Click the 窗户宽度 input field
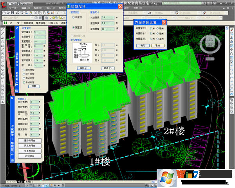 tap(38, 56)
